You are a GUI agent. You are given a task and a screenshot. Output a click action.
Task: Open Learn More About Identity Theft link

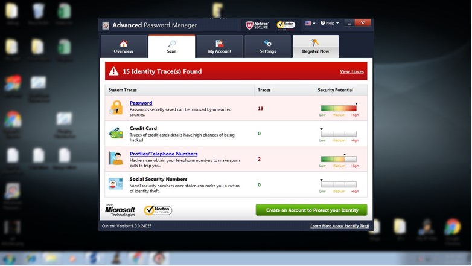pyautogui.click(x=340, y=226)
